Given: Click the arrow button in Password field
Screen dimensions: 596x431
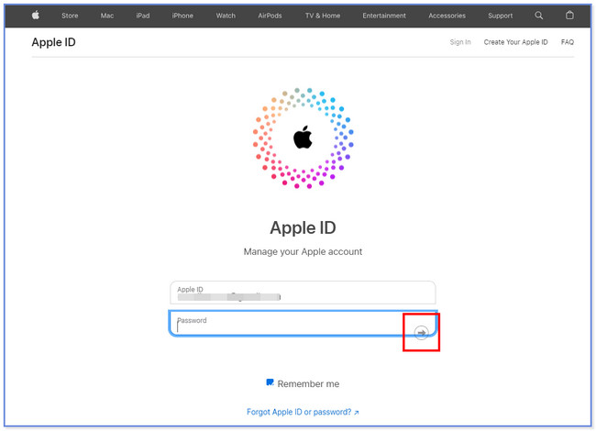Looking at the screenshot, I should pyautogui.click(x=421, y=333).
